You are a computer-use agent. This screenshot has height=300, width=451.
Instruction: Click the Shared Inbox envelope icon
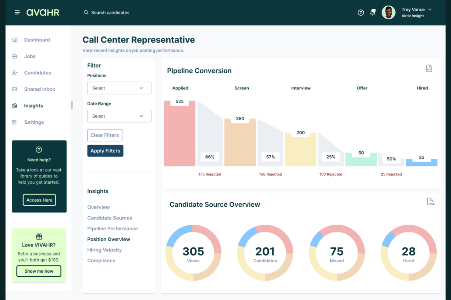tap(15, 89)
